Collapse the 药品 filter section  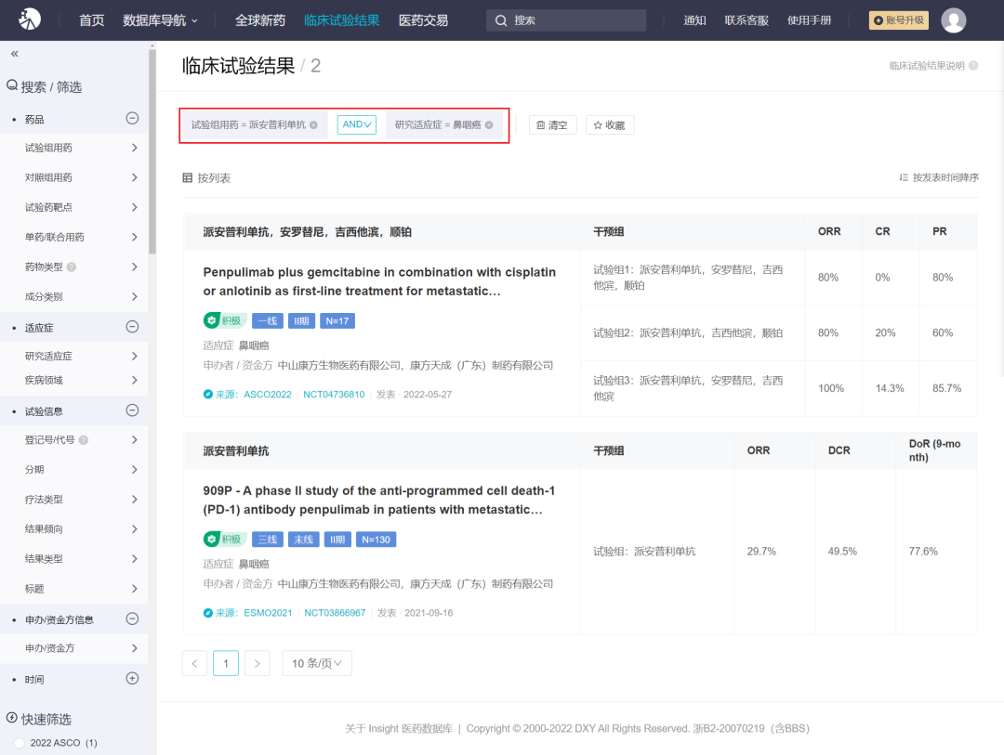(x=132, y=119)
